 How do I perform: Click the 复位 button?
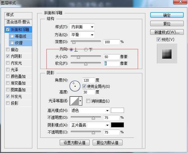(167, 23)
